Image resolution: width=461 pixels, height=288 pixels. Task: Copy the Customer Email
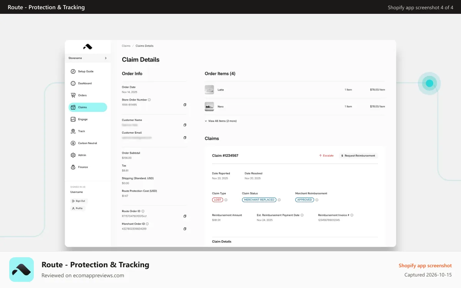[x=185, y=137]
